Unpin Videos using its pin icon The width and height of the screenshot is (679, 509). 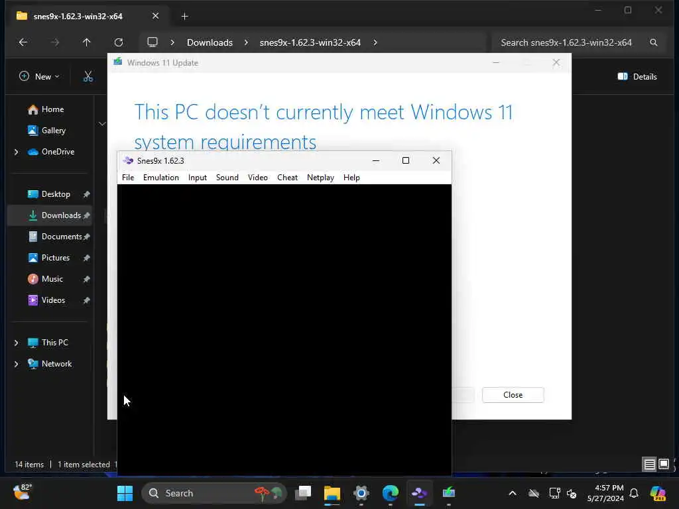(86, 300)
